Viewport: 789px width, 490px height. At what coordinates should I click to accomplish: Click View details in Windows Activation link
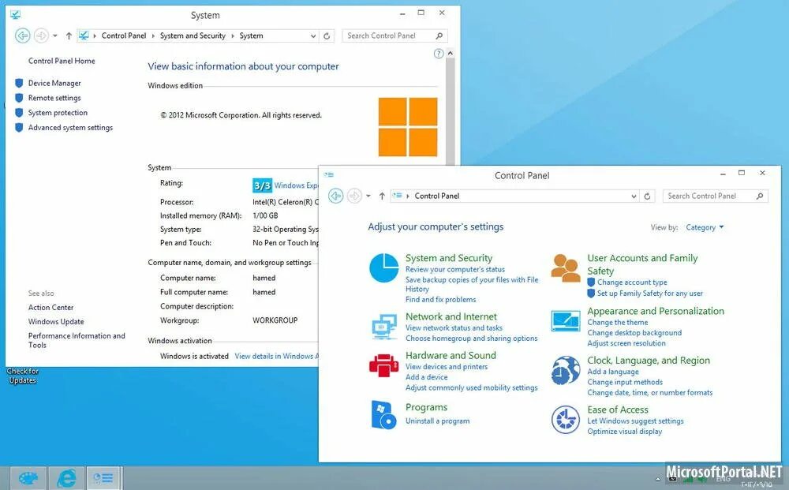277,356
